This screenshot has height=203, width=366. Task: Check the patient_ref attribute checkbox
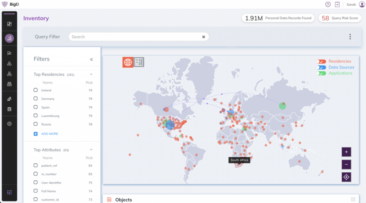pos(35,165)
